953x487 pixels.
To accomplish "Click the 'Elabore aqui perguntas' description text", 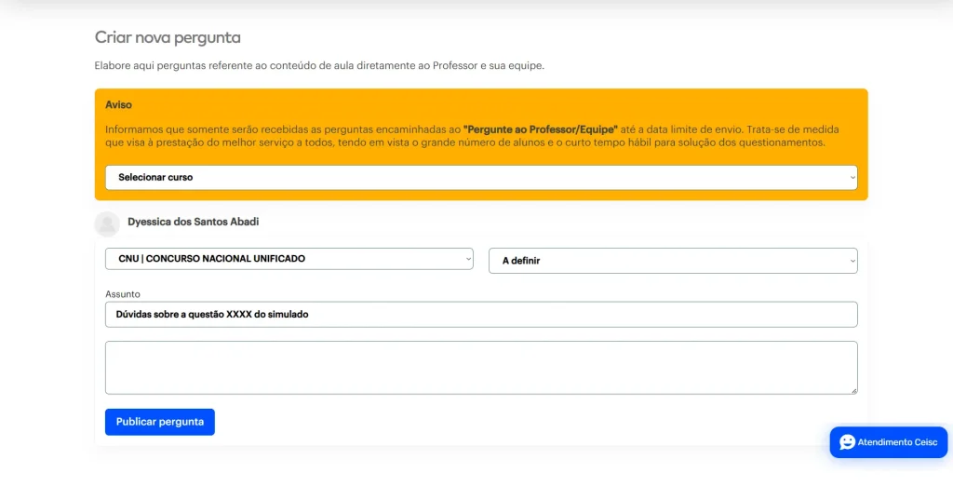I will click(x=320, y=66).
